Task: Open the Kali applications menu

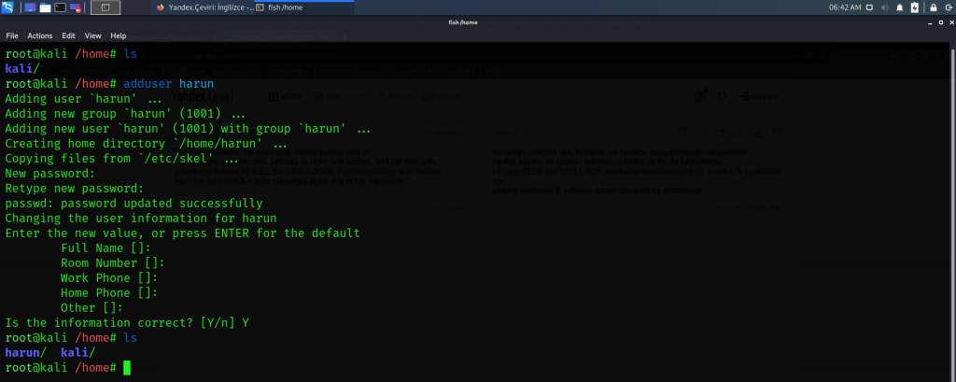Action: coord(7,7)
